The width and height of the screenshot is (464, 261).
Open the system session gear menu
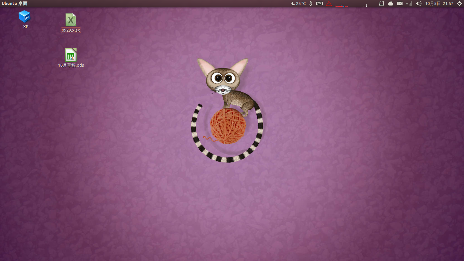[x=459, y=3]
